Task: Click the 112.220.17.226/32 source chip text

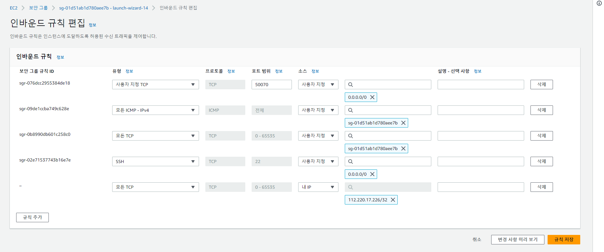Action: [x=368, y=200]
